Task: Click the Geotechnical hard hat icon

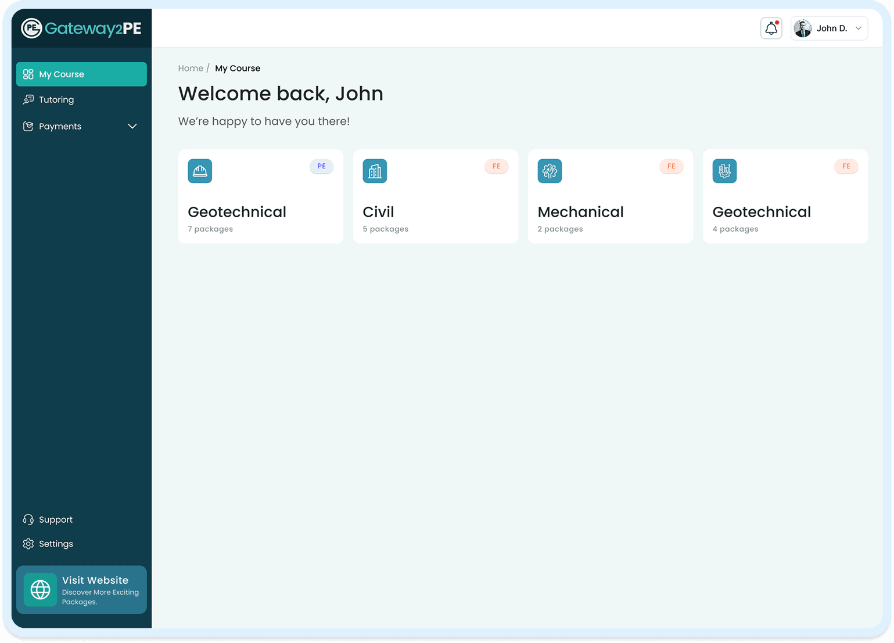Action: coord(199,171)
